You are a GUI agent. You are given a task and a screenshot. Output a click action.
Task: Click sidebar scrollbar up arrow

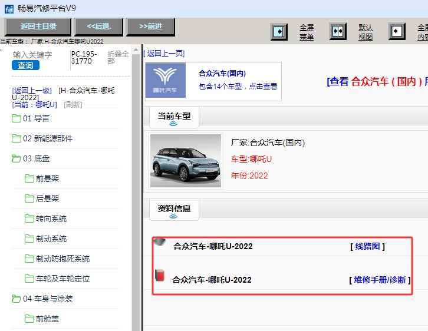tap(136, 50)
